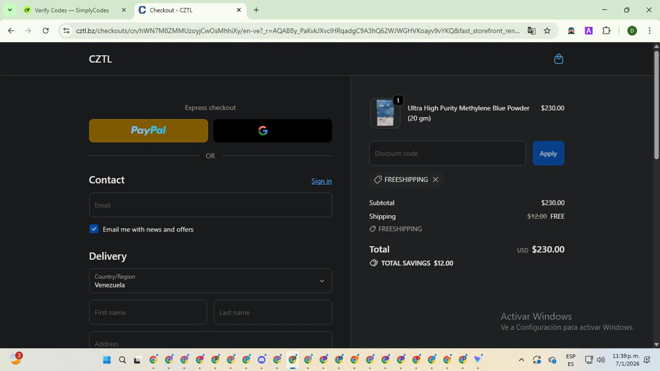
Task: Open the Chrome profile 'D' avatar
Action: [632, 31]
